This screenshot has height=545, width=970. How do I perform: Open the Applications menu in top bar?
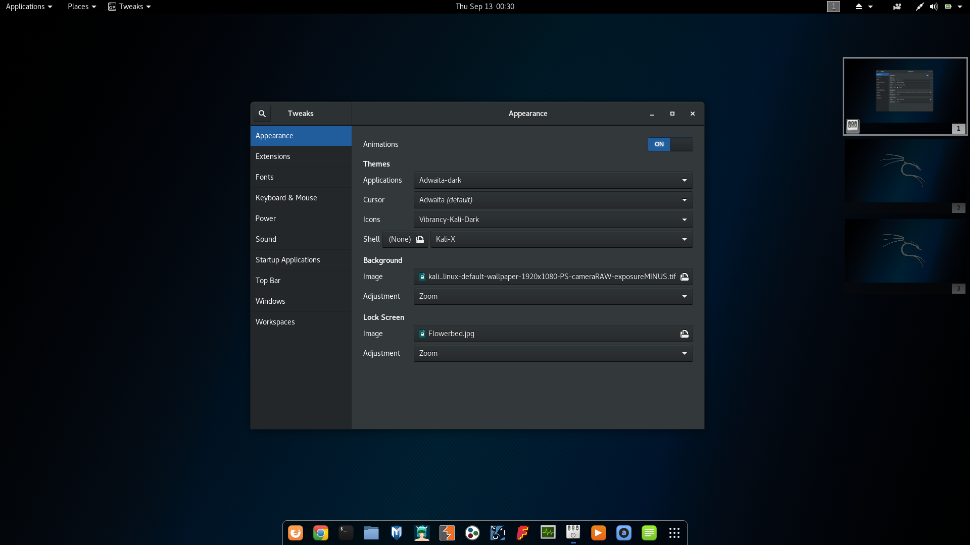tap(29, 7)
